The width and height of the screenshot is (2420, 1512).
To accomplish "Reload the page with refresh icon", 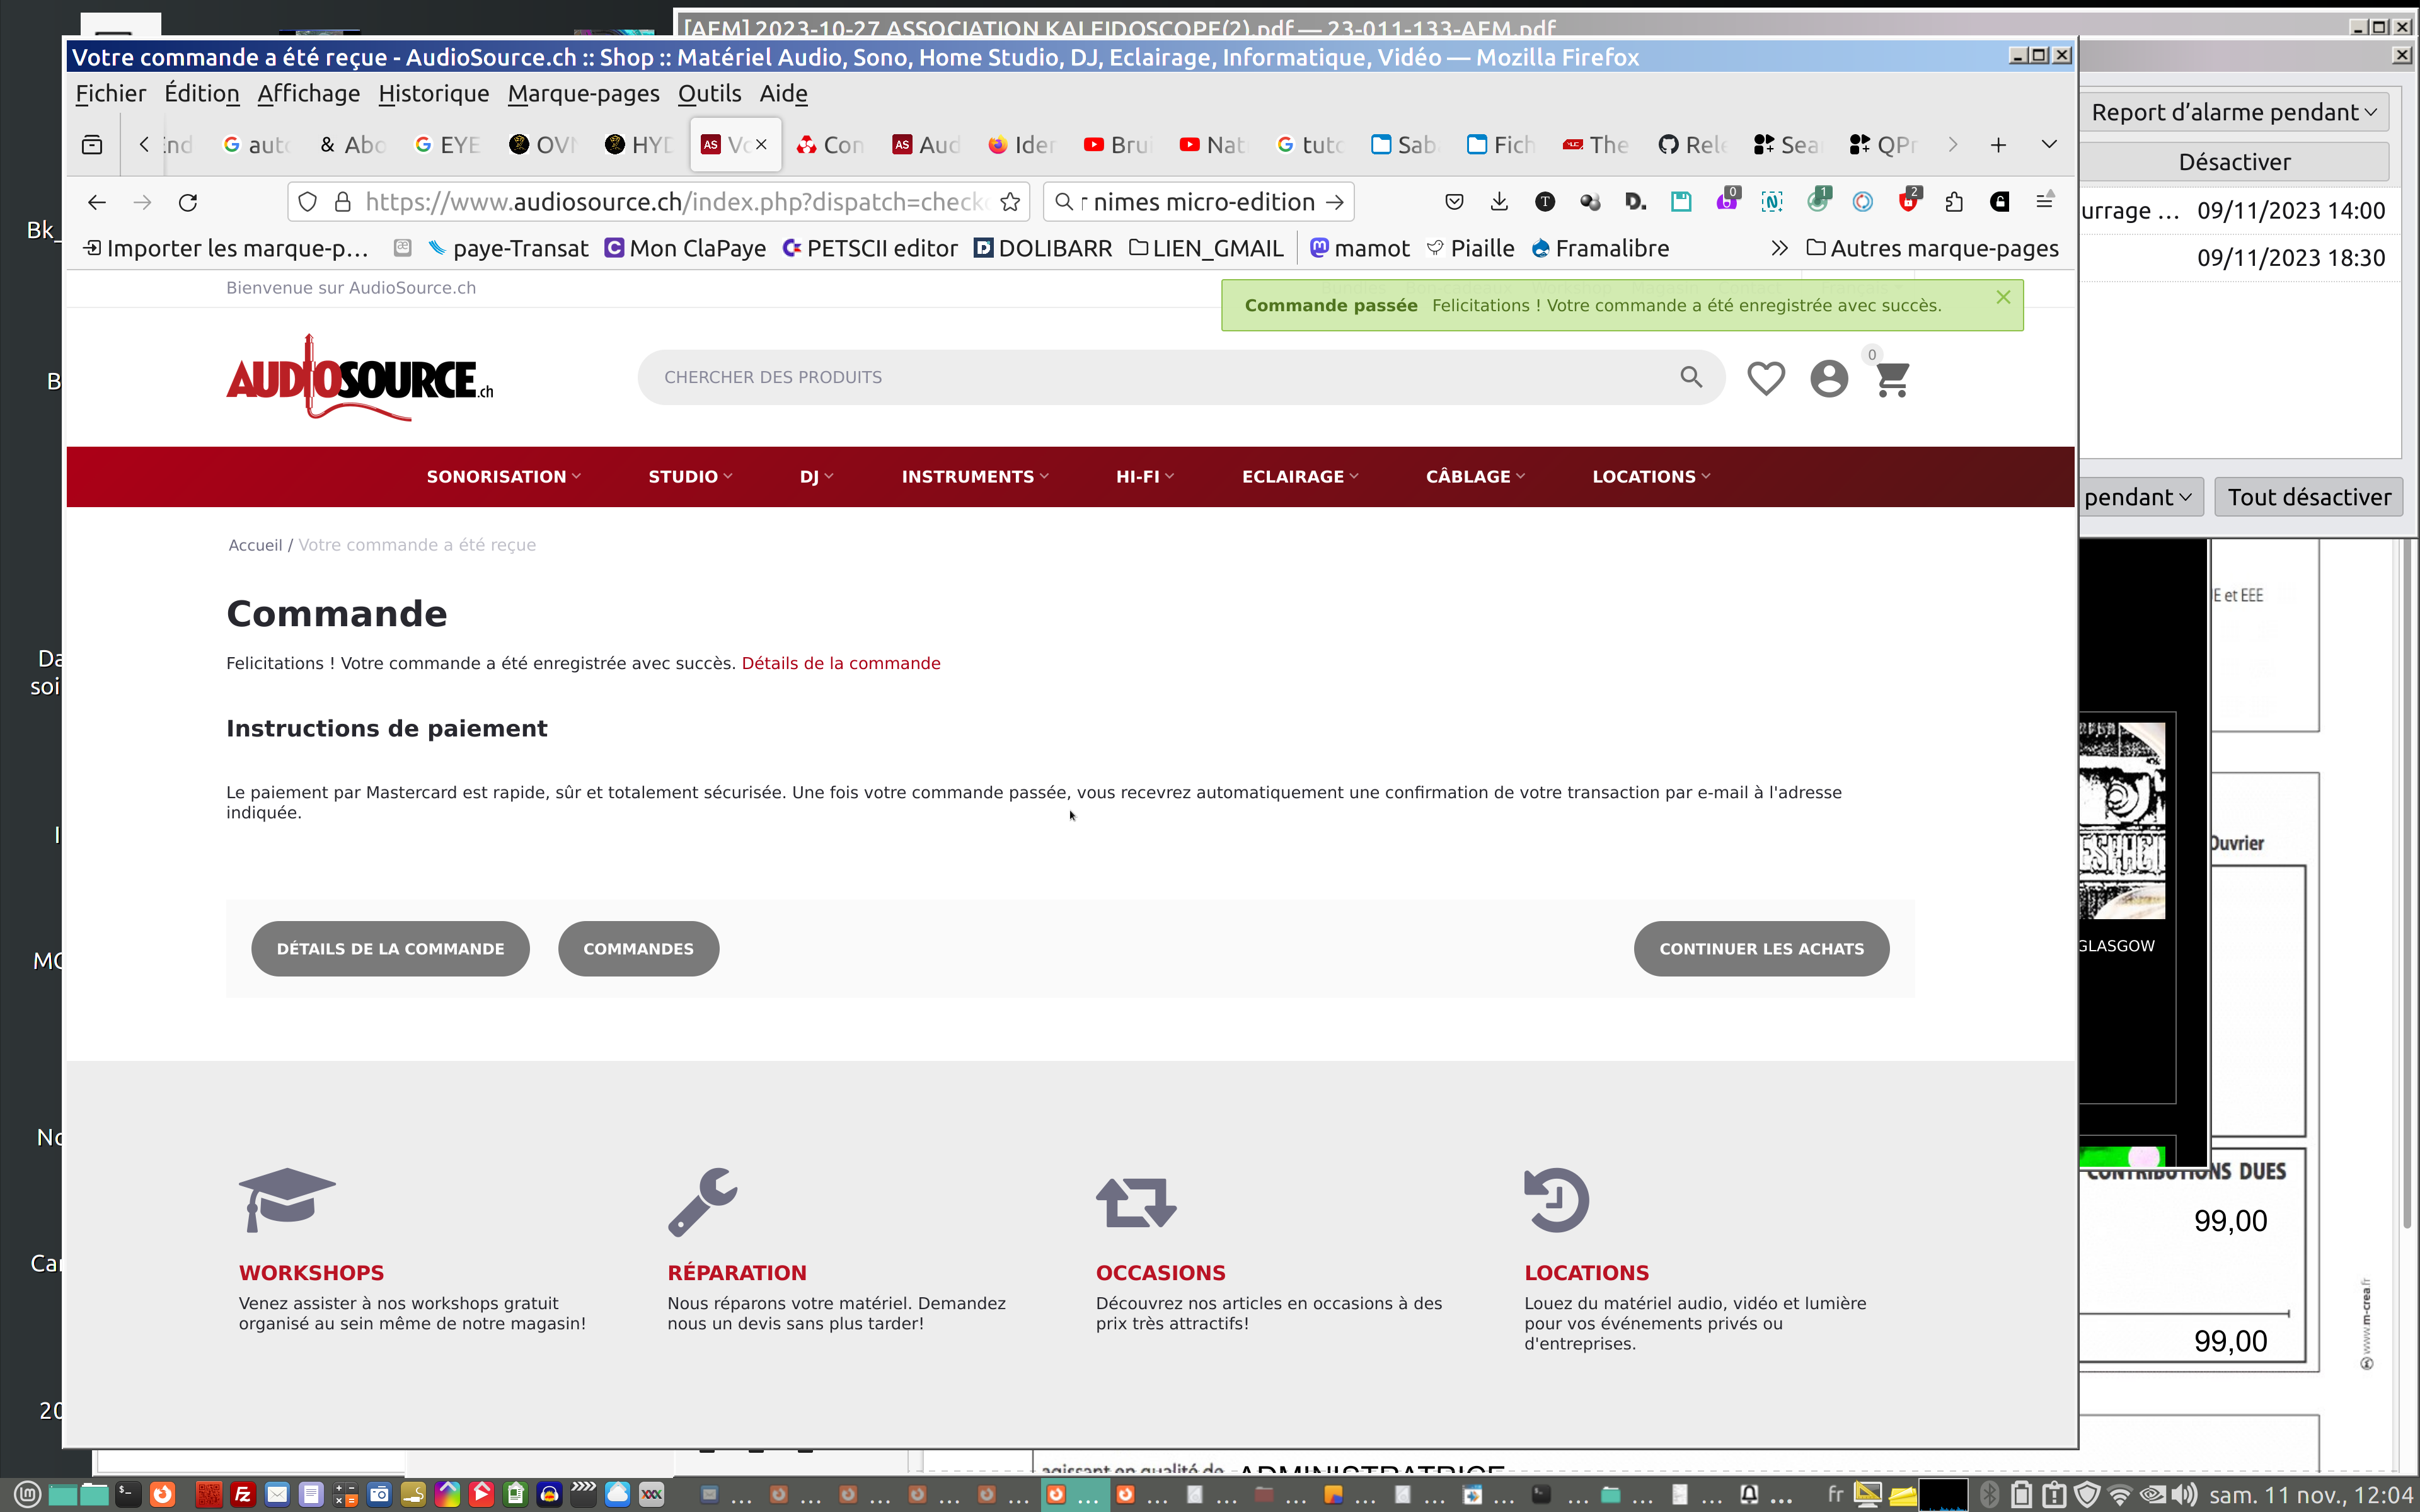I will pyautogui.click(x=188, y=202).
